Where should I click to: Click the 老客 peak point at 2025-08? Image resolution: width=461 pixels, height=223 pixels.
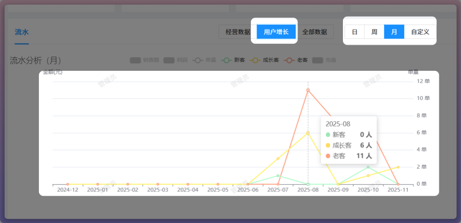[x=308, y=90]
